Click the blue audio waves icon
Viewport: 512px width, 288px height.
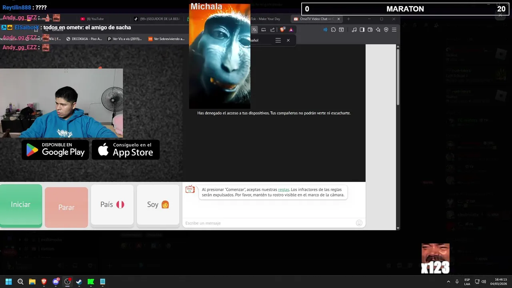325,30
